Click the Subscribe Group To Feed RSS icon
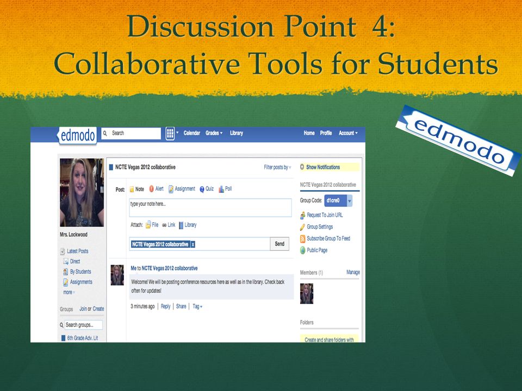 coord(303,239)
